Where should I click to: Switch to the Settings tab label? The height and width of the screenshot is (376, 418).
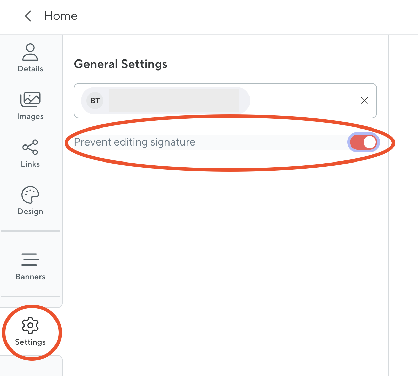click(x=30, y=342)
